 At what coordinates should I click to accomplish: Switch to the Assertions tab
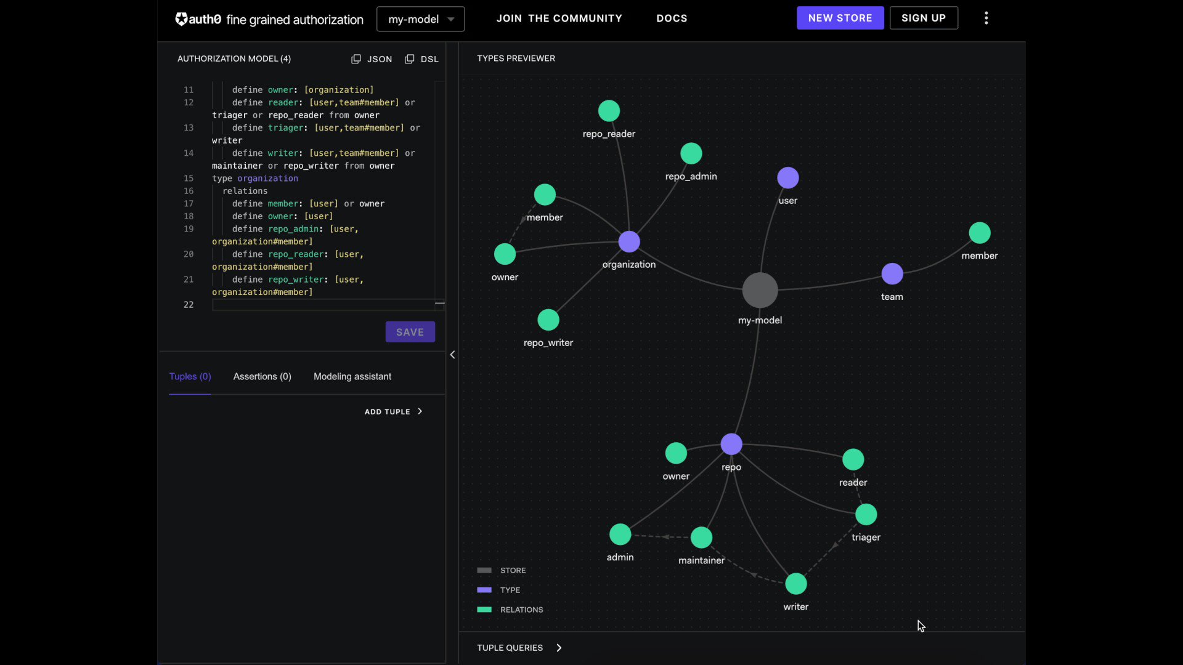coord(262,376)
